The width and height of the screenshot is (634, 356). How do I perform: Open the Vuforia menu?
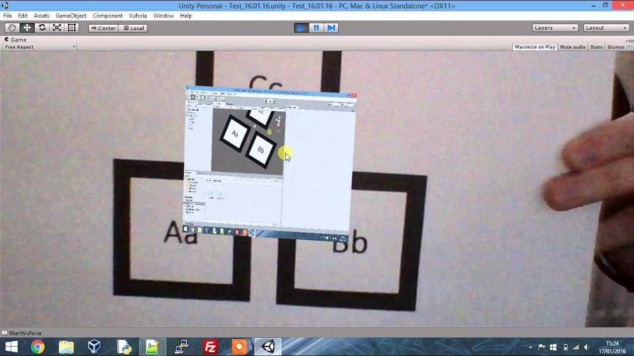click(x=138, y=16)
